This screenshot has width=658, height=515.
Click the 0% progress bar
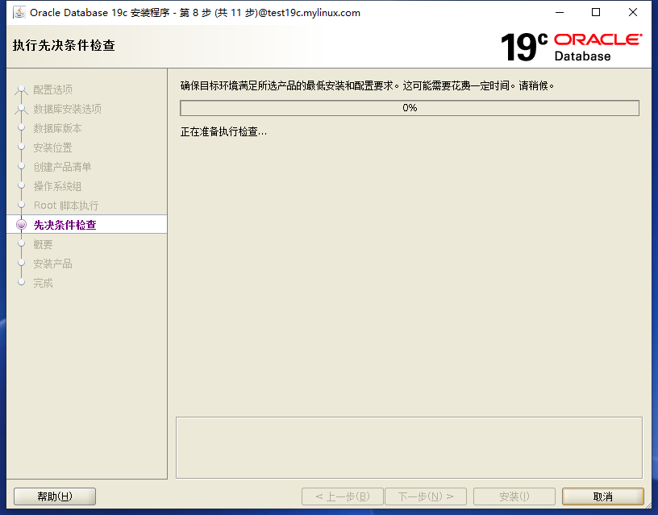tap(410, 108)
